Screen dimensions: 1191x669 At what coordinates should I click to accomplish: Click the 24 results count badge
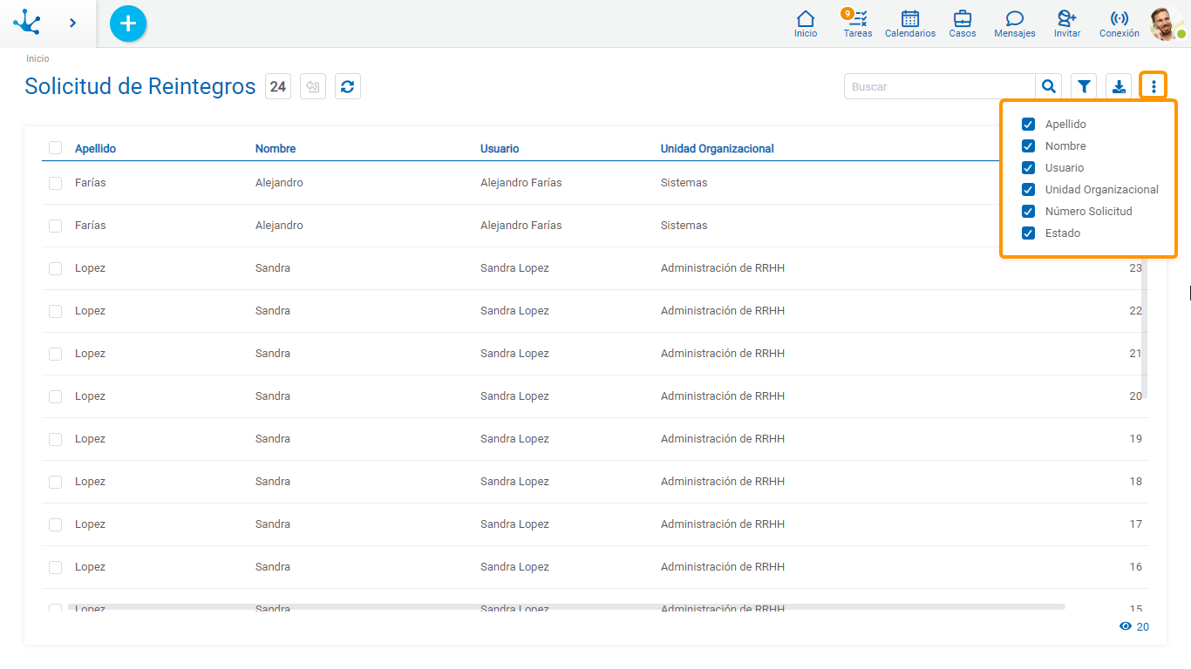(x=278, y=86)
